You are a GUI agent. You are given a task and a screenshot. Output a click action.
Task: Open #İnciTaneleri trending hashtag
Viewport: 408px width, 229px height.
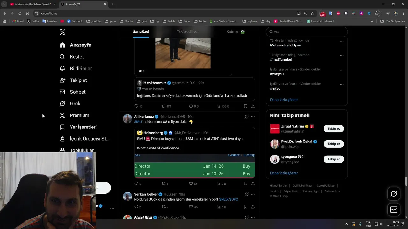coord(281,59)
